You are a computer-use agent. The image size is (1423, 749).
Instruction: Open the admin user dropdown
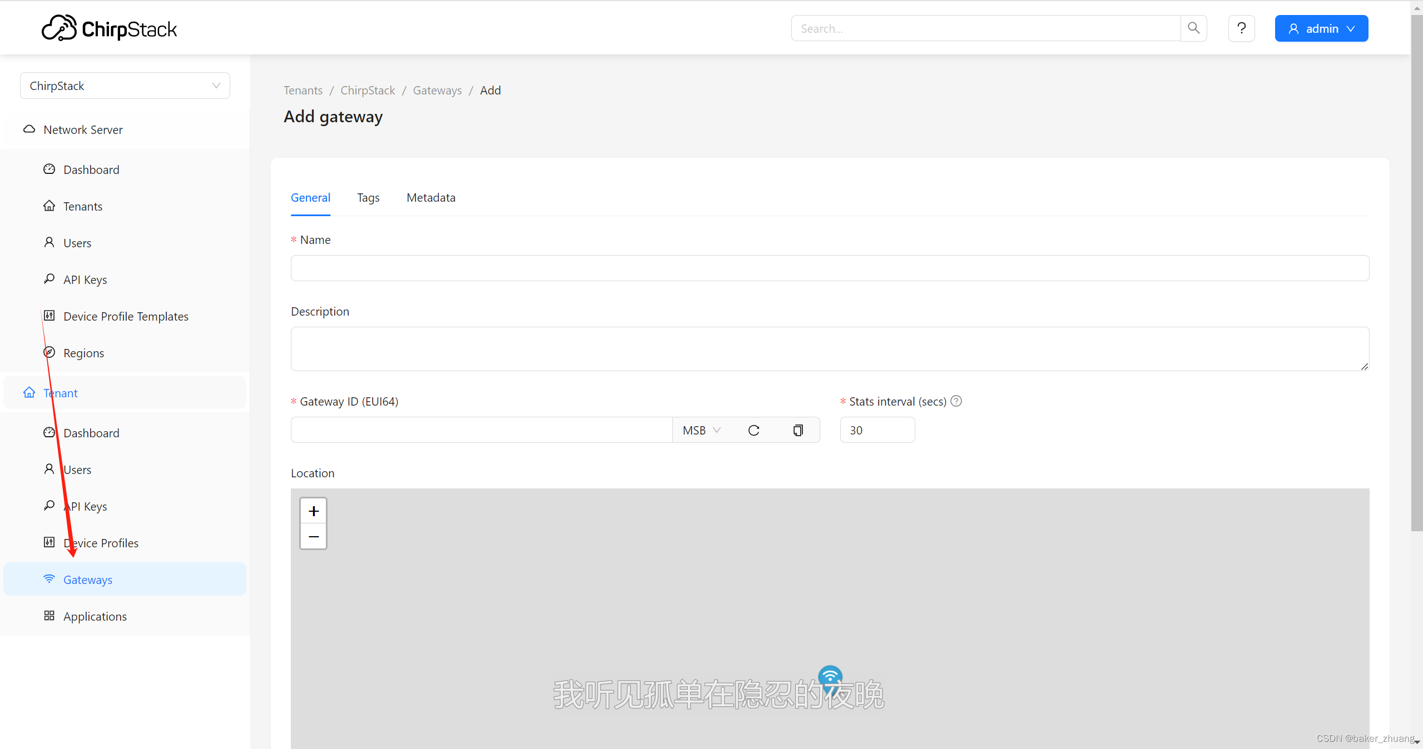pos(1321,28)
